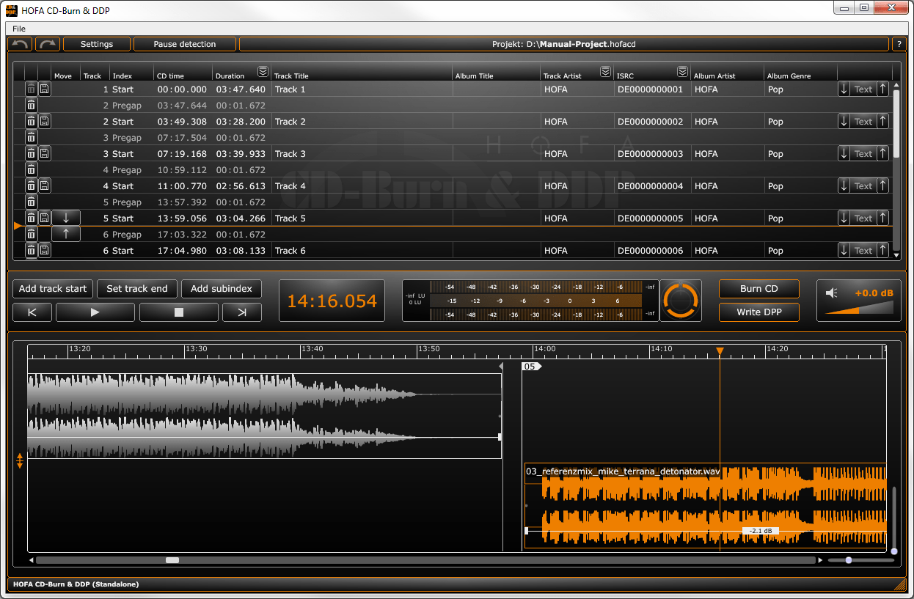Screen dimensions: 914x599
Task: Click the save disk icon for Track 6
Action: click(44, 251)
